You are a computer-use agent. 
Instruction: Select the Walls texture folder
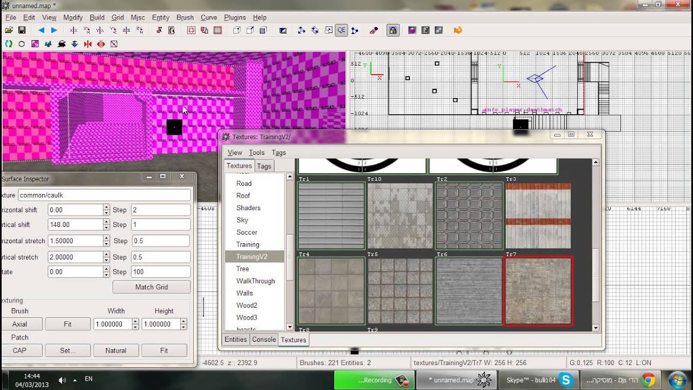[245, 293]
